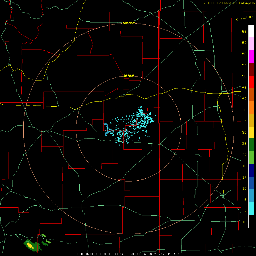Click the gold 34 kft legend swatch

[251, 120]
